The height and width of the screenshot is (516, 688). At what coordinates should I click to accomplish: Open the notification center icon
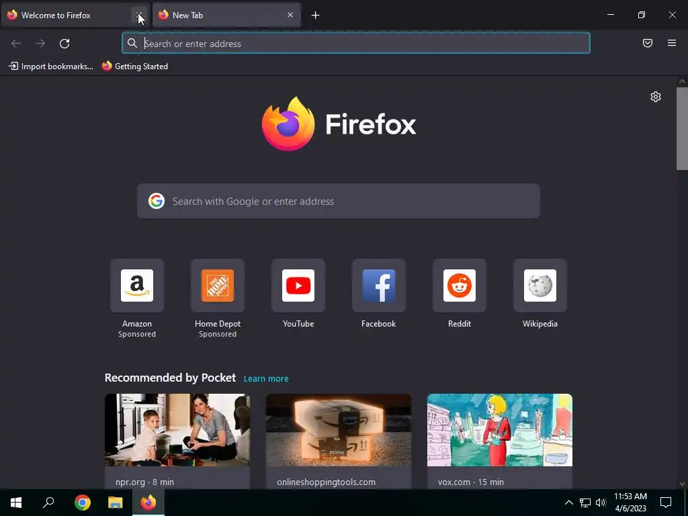[666, 503]
